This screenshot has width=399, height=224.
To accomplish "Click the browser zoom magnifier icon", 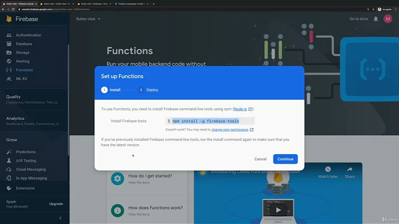I will (368, 9).
